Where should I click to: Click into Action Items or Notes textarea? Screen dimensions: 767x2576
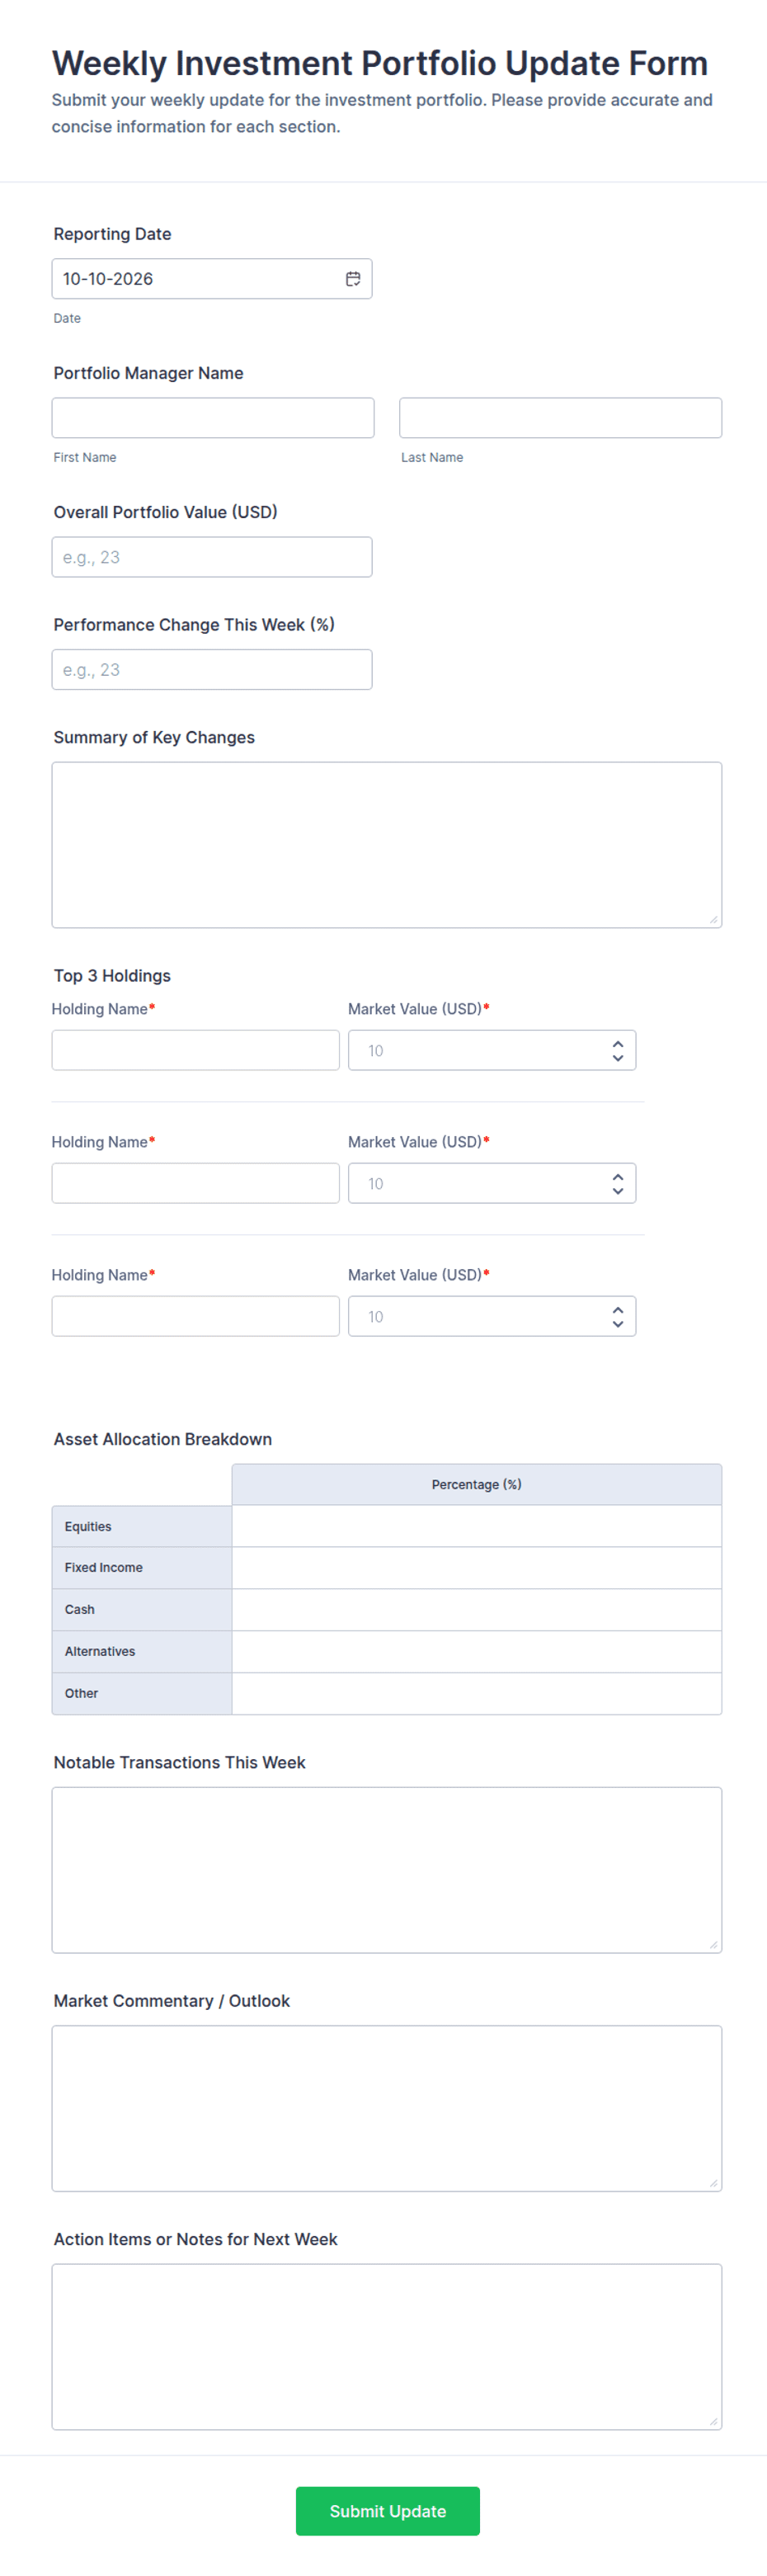(387, 2347)
